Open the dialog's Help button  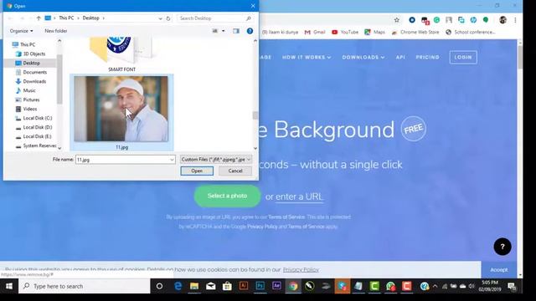250,31
